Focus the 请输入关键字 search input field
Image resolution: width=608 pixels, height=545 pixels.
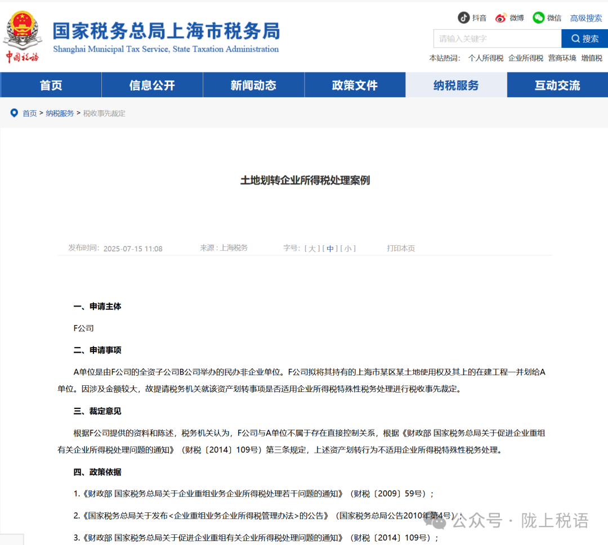pos(497,39)
